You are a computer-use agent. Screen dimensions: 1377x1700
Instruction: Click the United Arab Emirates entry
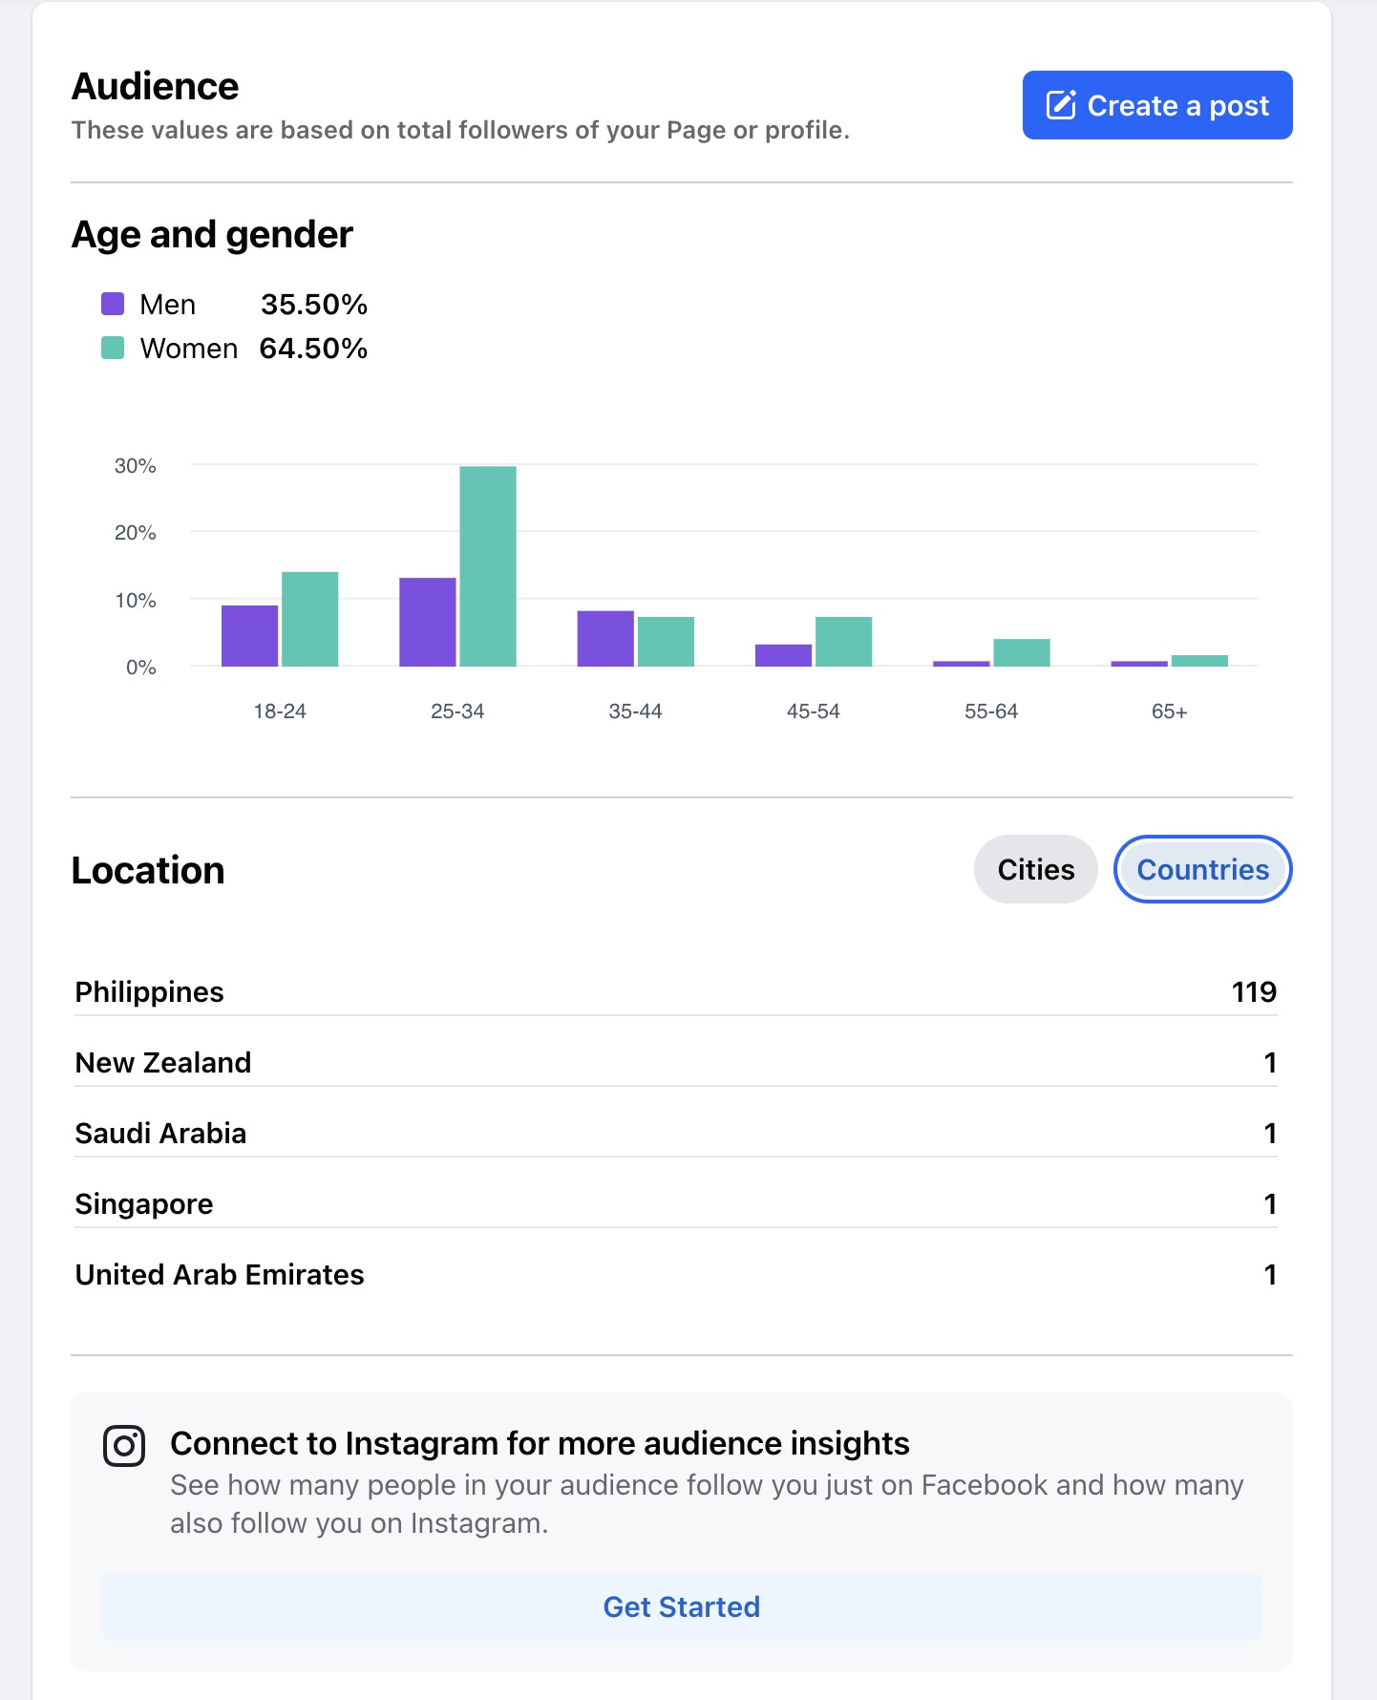tap(674, 1274)
